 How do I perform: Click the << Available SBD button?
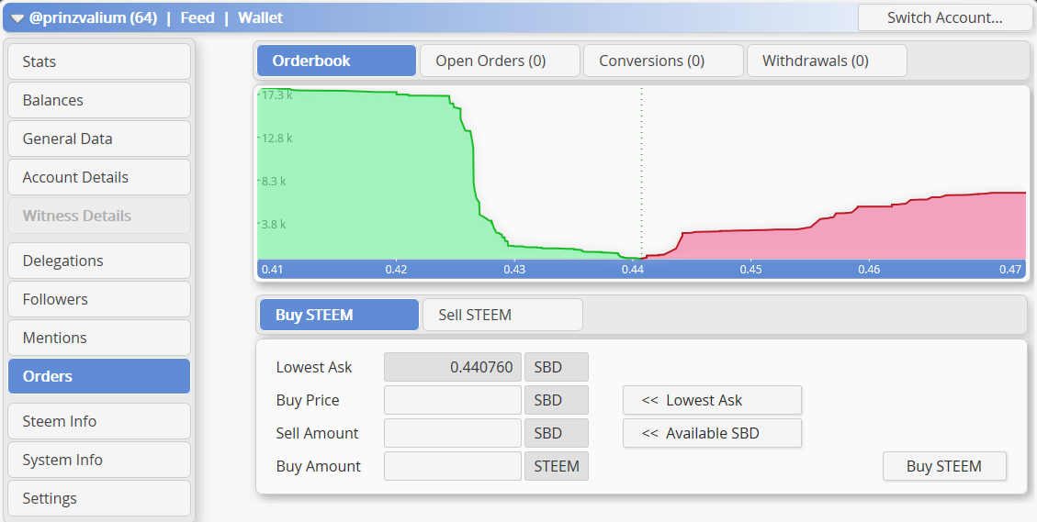712,433
